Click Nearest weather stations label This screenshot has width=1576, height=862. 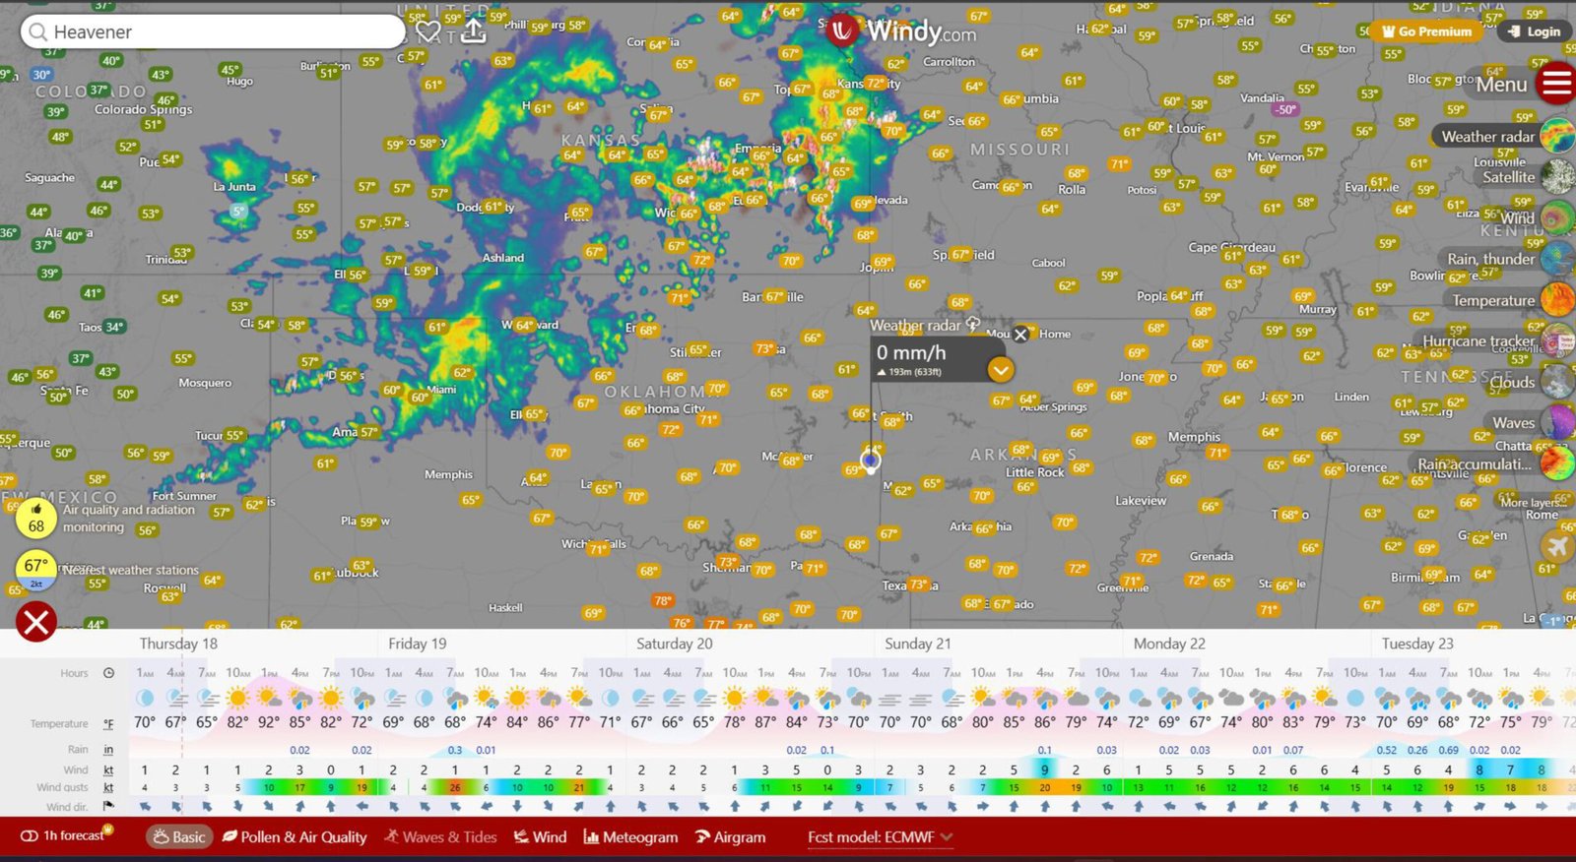coord(131,570)
